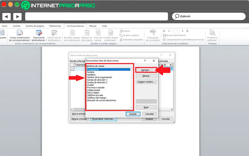Go to next record arrow
Image resolution: width=249 pixels, height=156 pixels.
tap(183, 31)
